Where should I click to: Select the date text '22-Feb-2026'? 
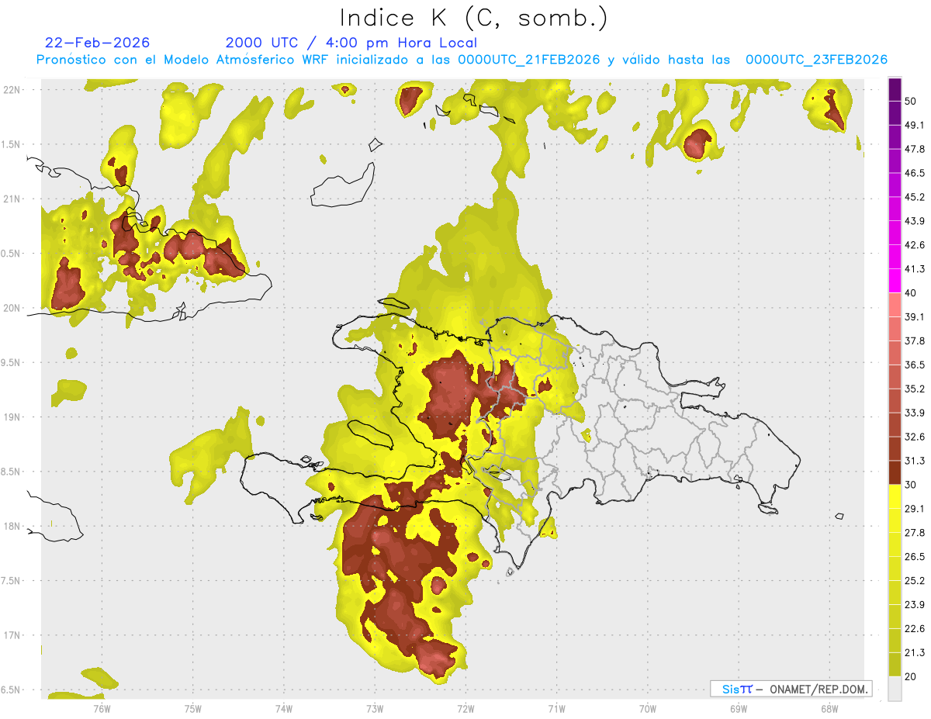(97, 43)
